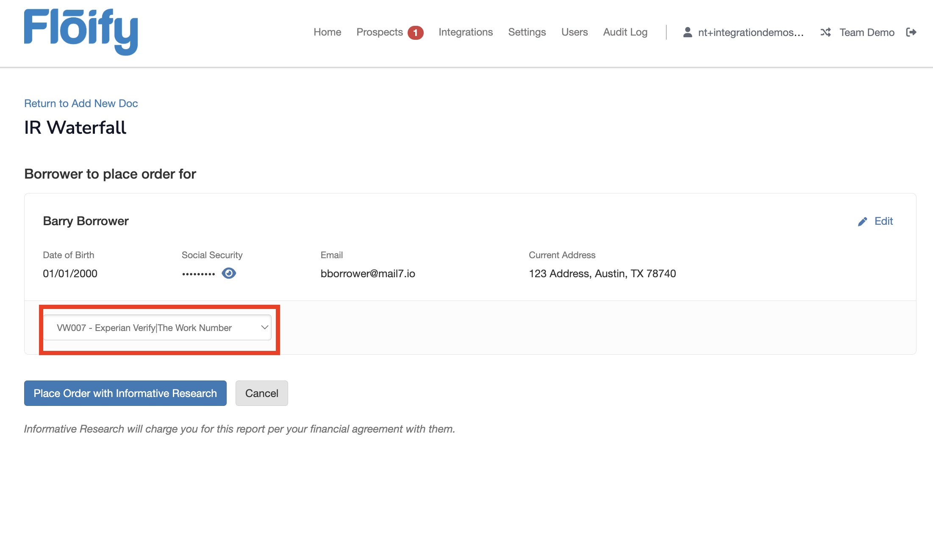This screenshot has height=557, width=933.
Task: Open the Integrations page
Action: pos(465,32)
